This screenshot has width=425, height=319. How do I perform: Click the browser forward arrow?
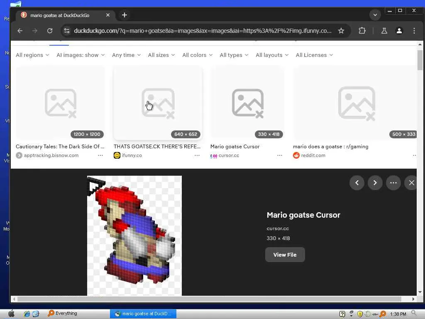[x=35, y=31]
